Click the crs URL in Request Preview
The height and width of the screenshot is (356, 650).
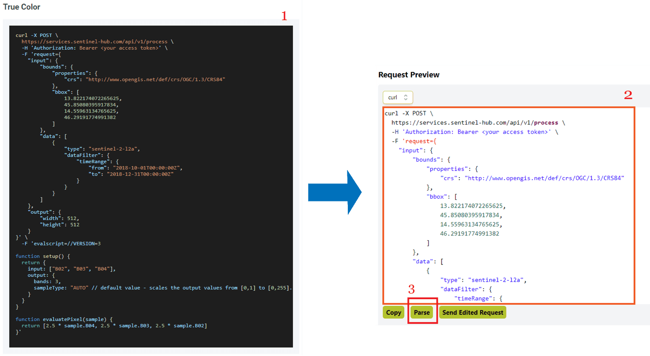(544, 178)
